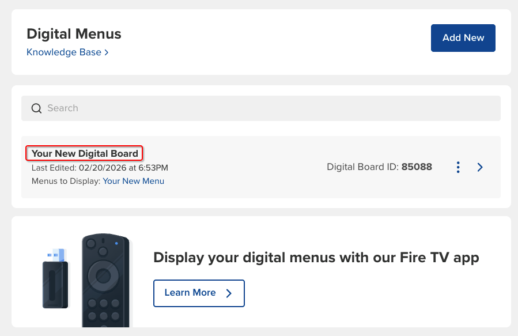Image resolution: width=518 pixels, height=336 pixels.
Task: Click the Learn More button
Action: pos(198,293)
